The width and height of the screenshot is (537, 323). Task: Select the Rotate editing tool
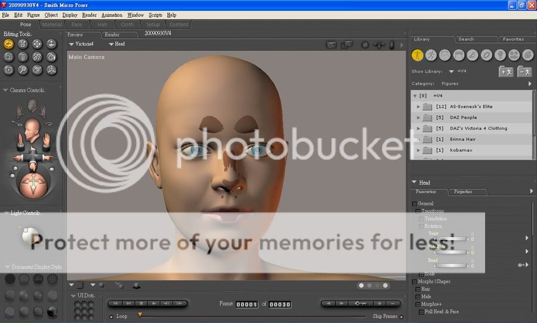(9, 44)
